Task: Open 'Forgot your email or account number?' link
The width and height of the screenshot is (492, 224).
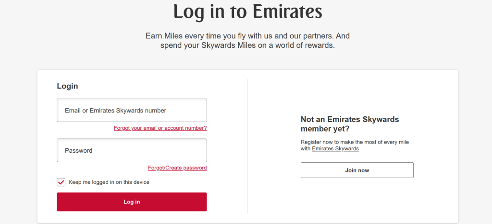Action: point(160,128)
